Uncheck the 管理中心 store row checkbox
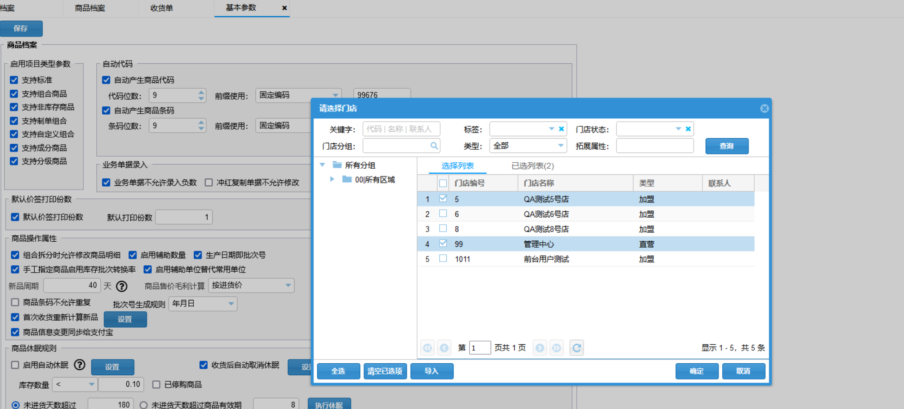Viewport: 904px width, 409px height. click(x=443, y=243)
